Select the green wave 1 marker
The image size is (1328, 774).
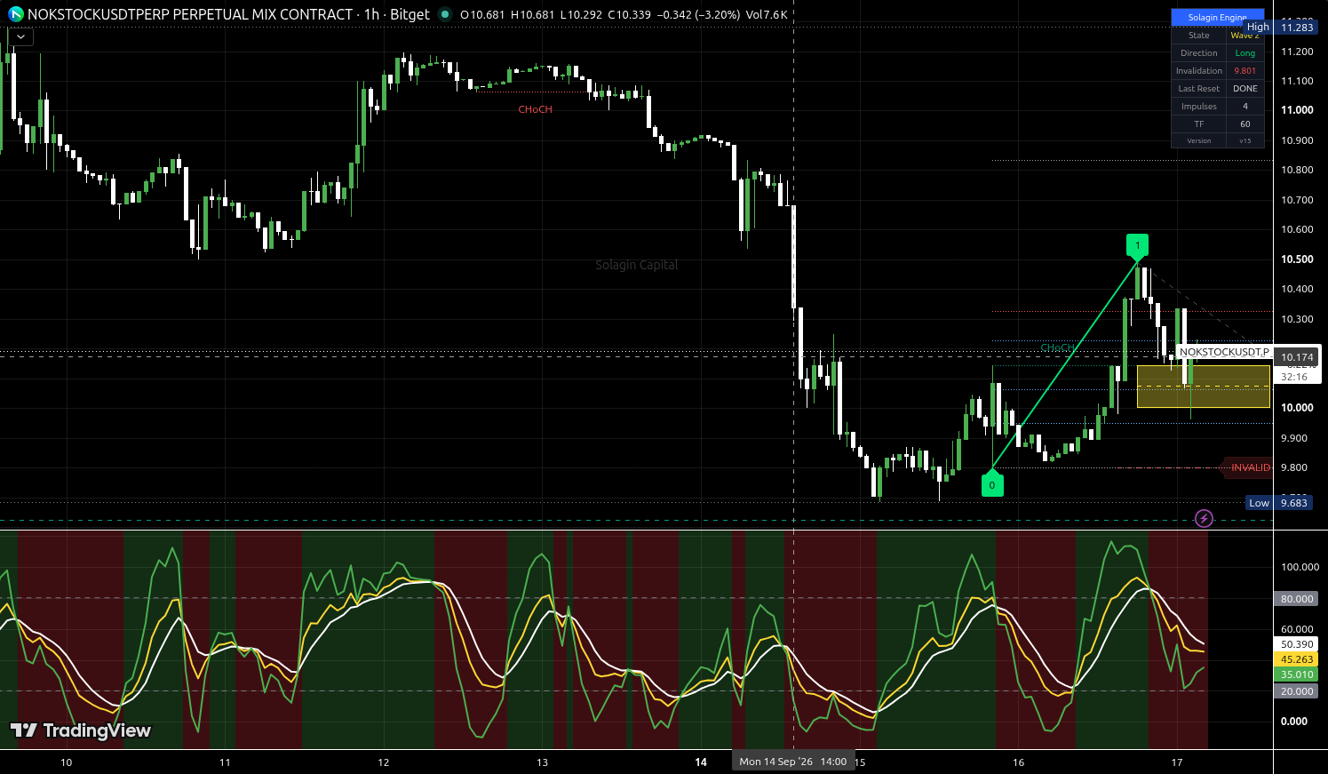coord(1137,246)
